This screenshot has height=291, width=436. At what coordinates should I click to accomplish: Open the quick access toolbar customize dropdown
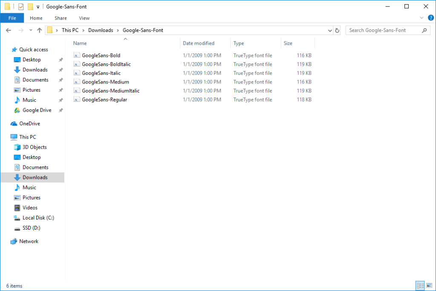click(x=38, y=6)
